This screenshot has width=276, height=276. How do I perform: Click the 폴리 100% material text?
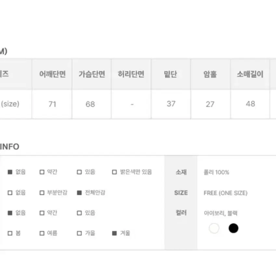(x=216, y=172)
